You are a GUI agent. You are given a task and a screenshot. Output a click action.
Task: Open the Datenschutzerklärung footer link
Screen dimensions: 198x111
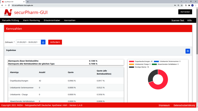[x=184, y=105]
